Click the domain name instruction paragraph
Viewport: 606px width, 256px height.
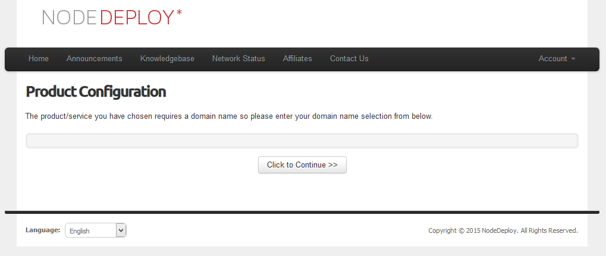click(x=229, y=116)
